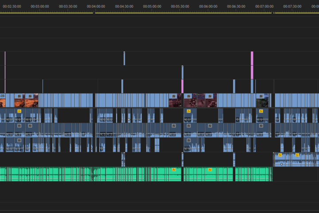Click the time ruler at 00:07:30:00
Screen dimensions: 319x213
point(292,7)
